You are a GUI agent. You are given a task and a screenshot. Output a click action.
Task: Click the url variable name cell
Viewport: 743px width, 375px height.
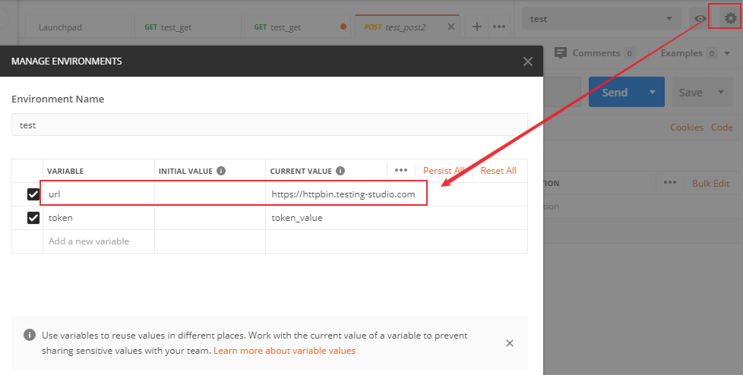99,194
